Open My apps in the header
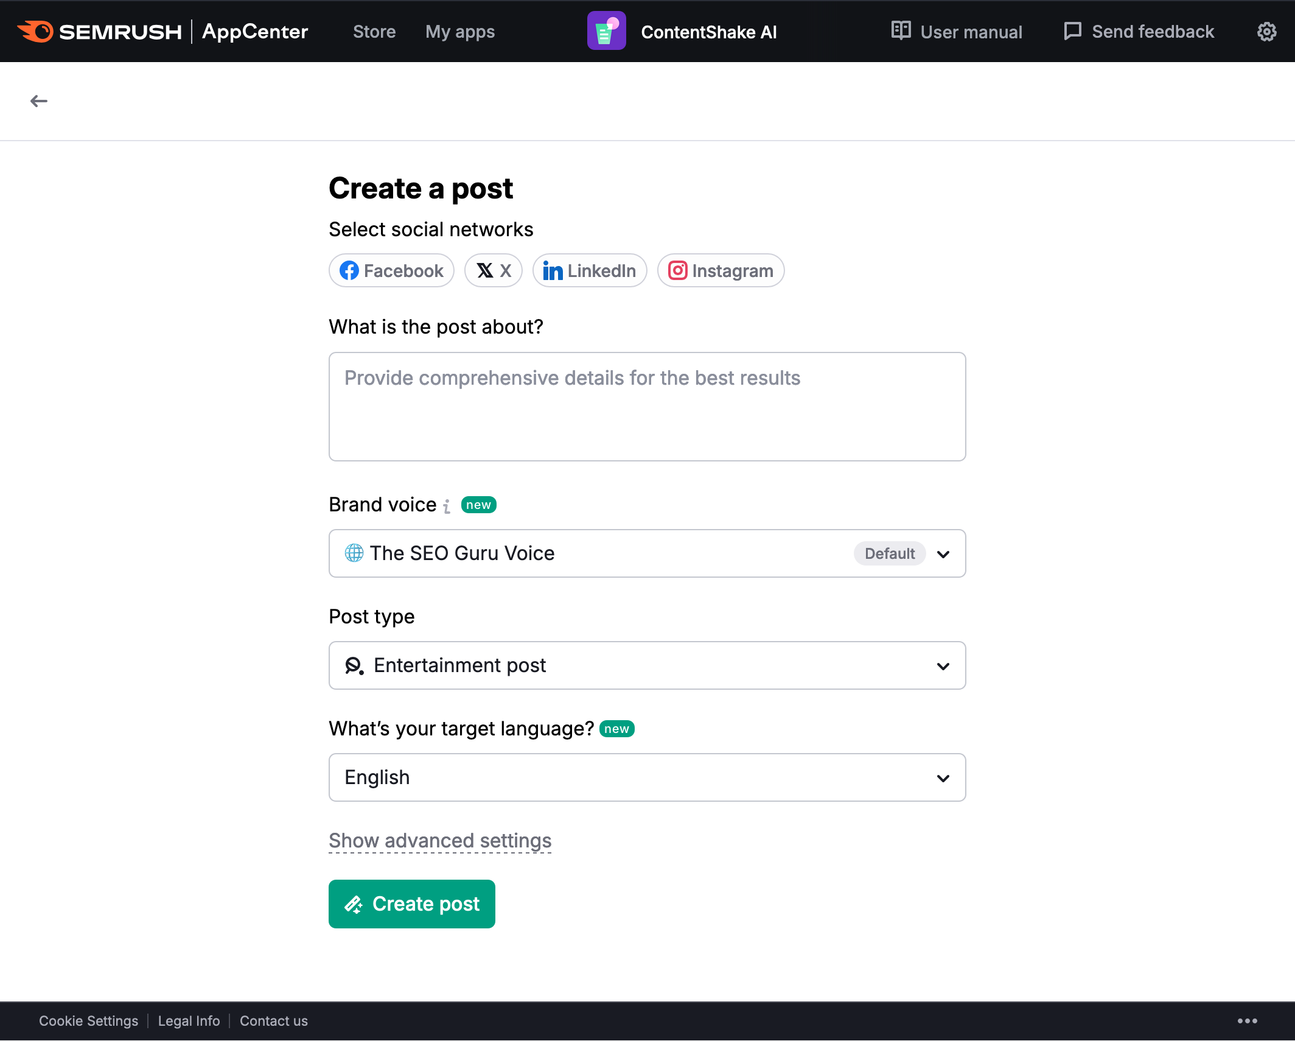Screen dimensions: 1295x1041 (x=460, y=32)
